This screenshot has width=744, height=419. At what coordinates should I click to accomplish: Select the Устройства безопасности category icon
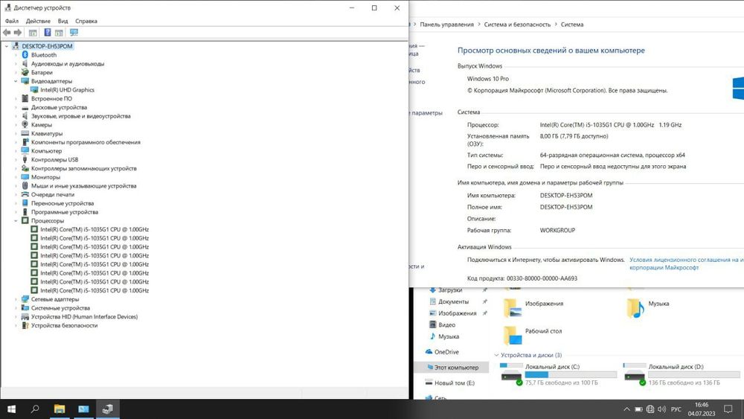(25, 325)
